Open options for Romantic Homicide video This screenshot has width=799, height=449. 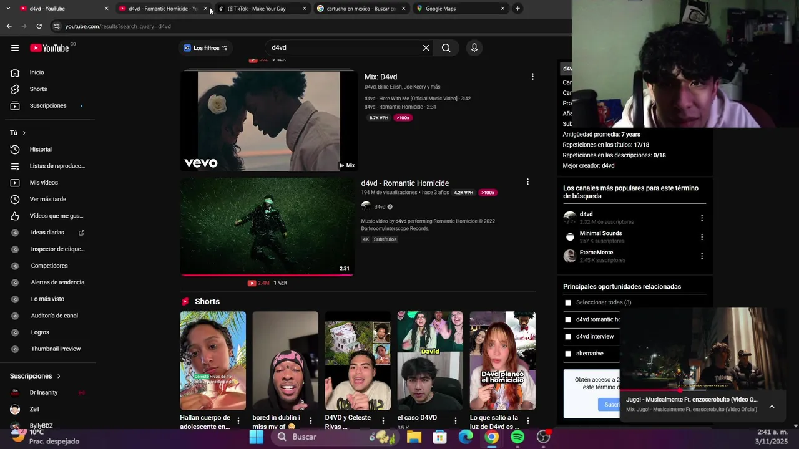coord(527,182)
